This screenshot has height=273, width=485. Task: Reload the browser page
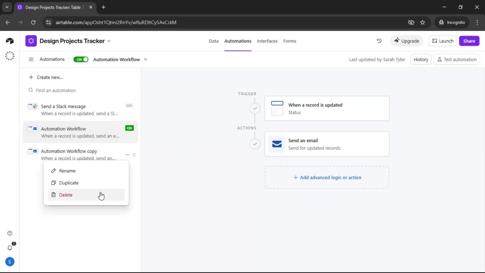[x=33, y=22]
